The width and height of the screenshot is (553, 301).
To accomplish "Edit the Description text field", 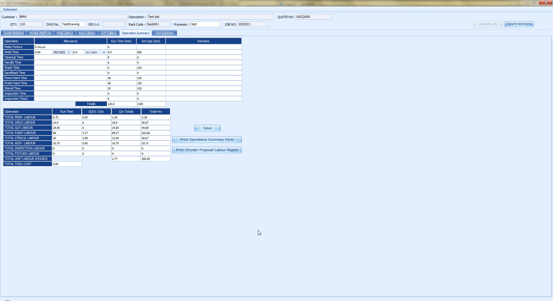I will pyautogui.click(x=210, y=17).
